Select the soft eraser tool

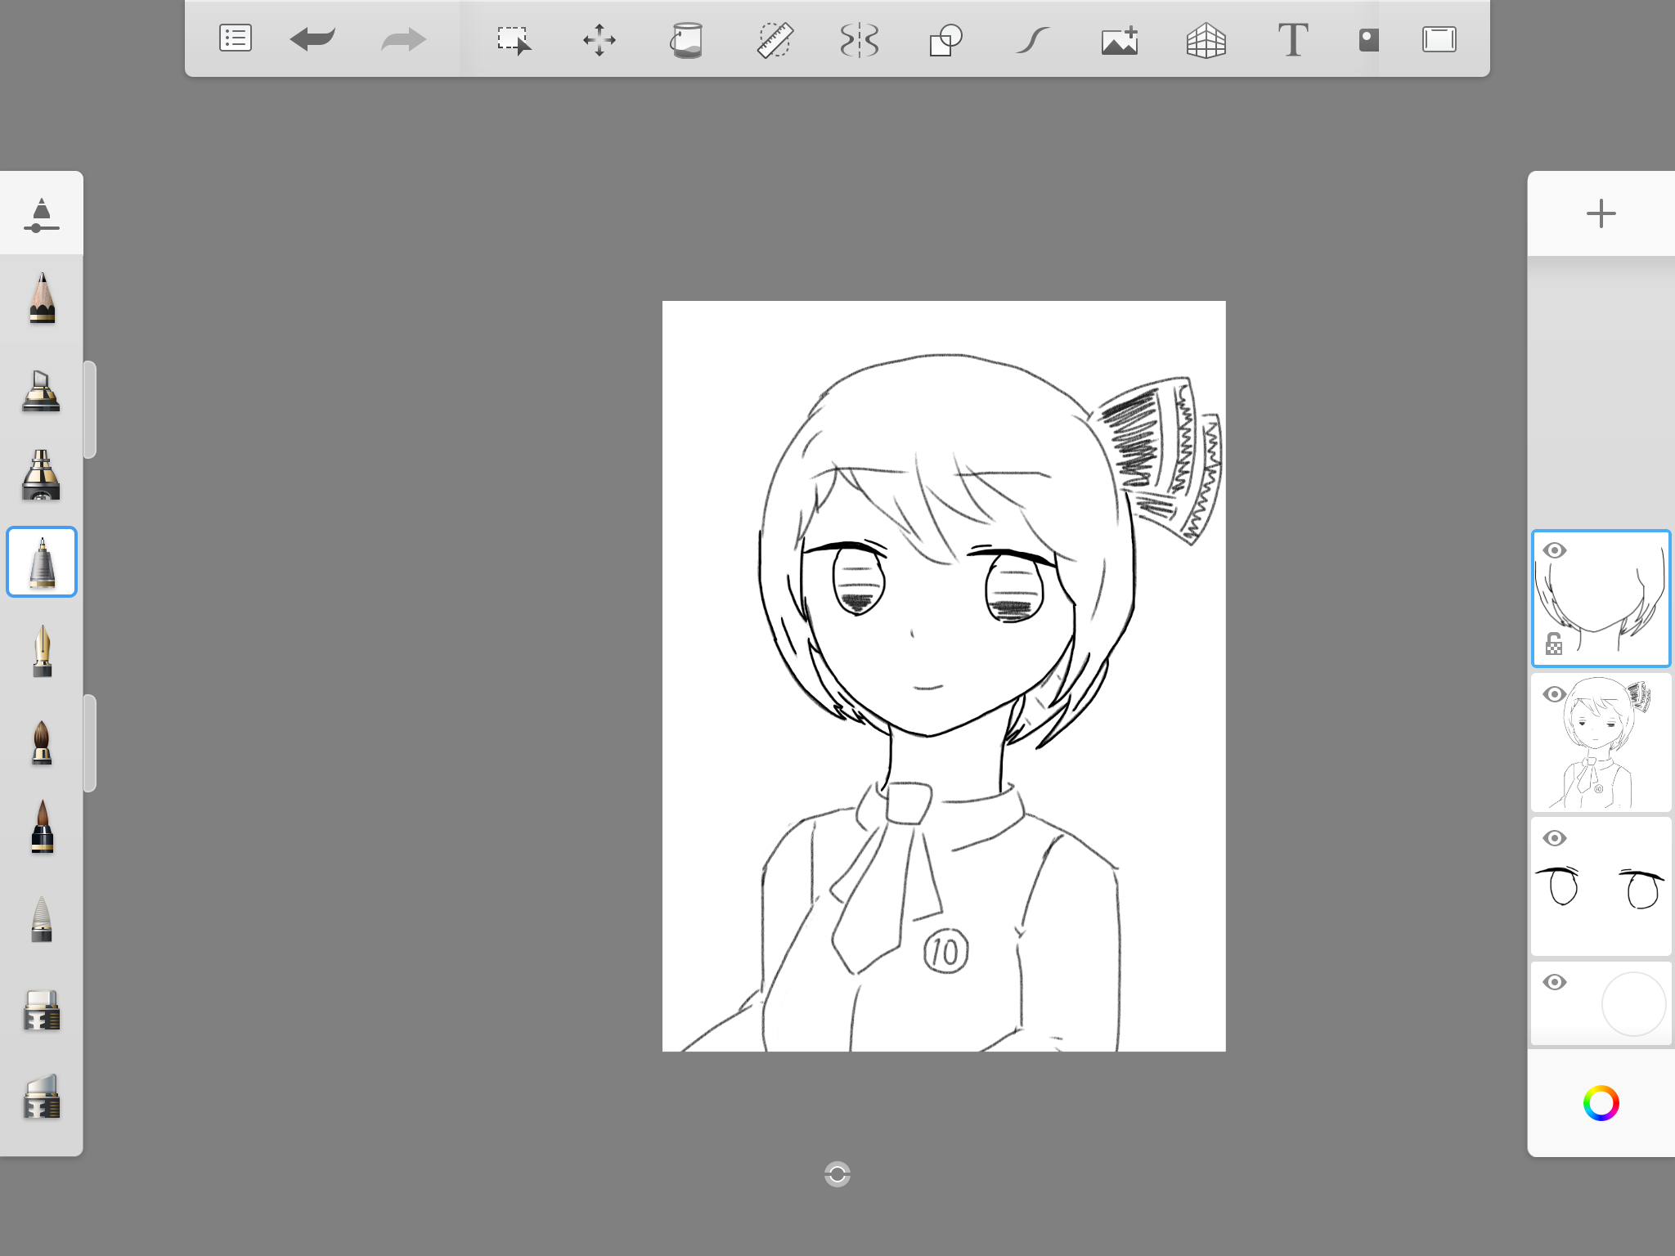pyautogui.click(x=42, y=1096)
